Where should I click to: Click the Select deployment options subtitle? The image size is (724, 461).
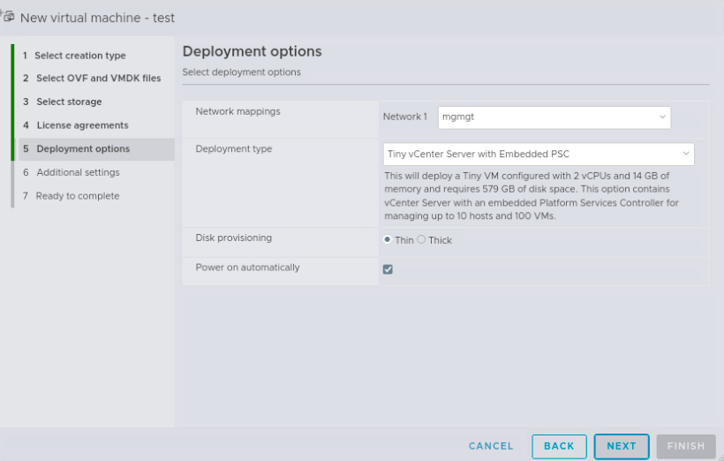click(x=242, y=72)
